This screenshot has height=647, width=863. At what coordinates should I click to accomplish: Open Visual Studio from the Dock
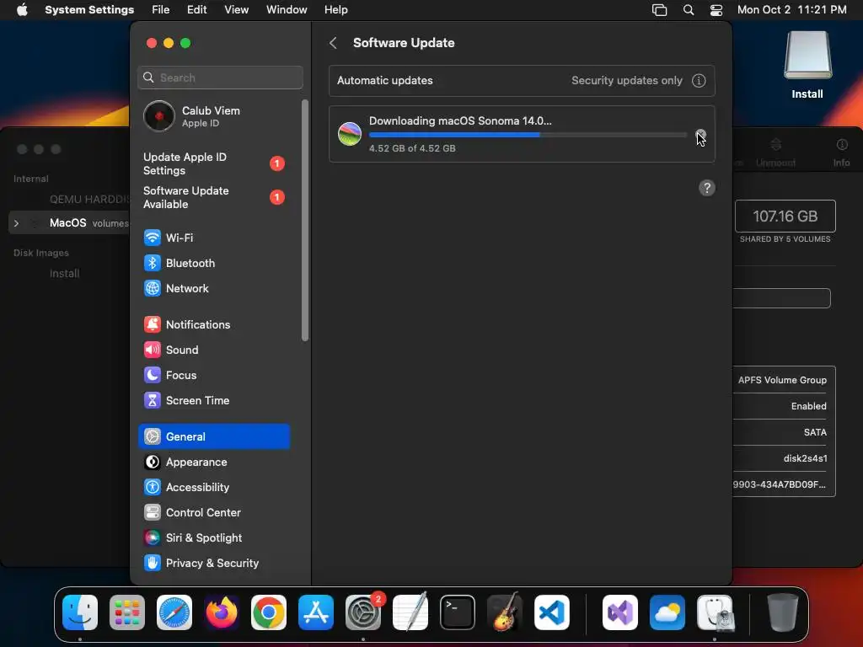tap(620, 612)
